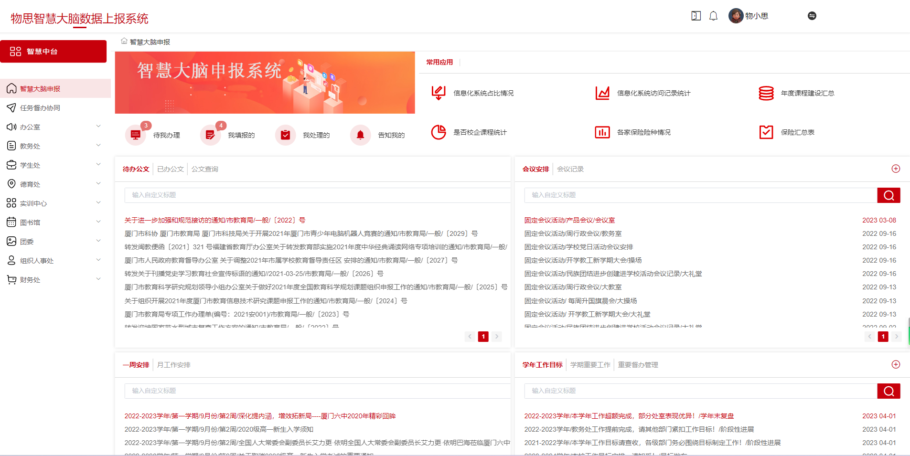Viewport: 910px width, 456px height.
Task: Open the 固定会议活动/产品会议/会议室 meeting entry
Action: point(569,220)
